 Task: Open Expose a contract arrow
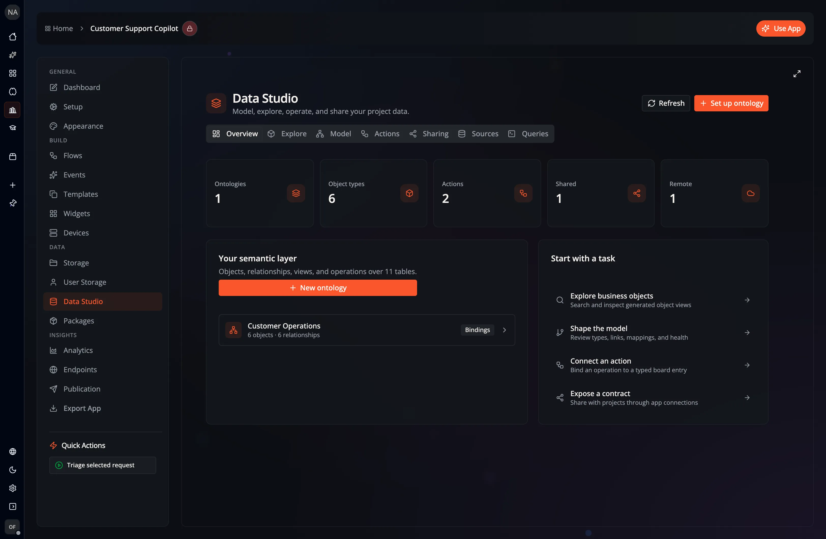tap(747, 398)
